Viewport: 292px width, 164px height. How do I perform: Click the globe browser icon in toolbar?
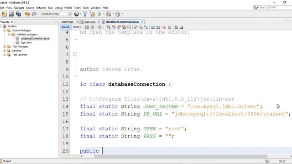(x=76, y=14)
